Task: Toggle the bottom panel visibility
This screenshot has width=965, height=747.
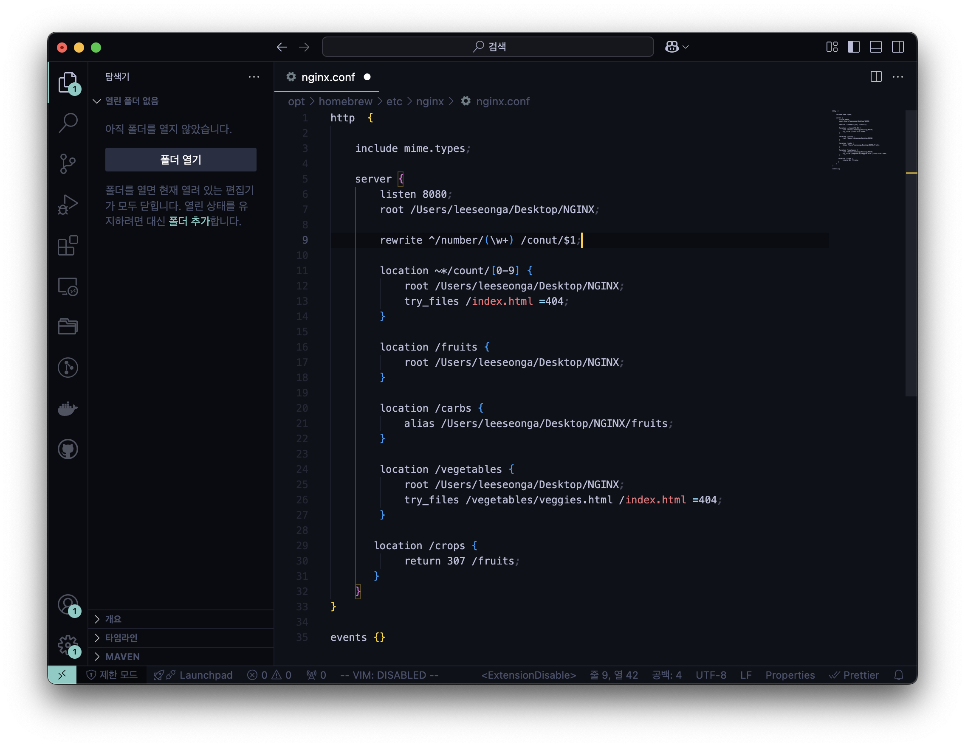Action: pyautogui.click(x=875, y=47)
